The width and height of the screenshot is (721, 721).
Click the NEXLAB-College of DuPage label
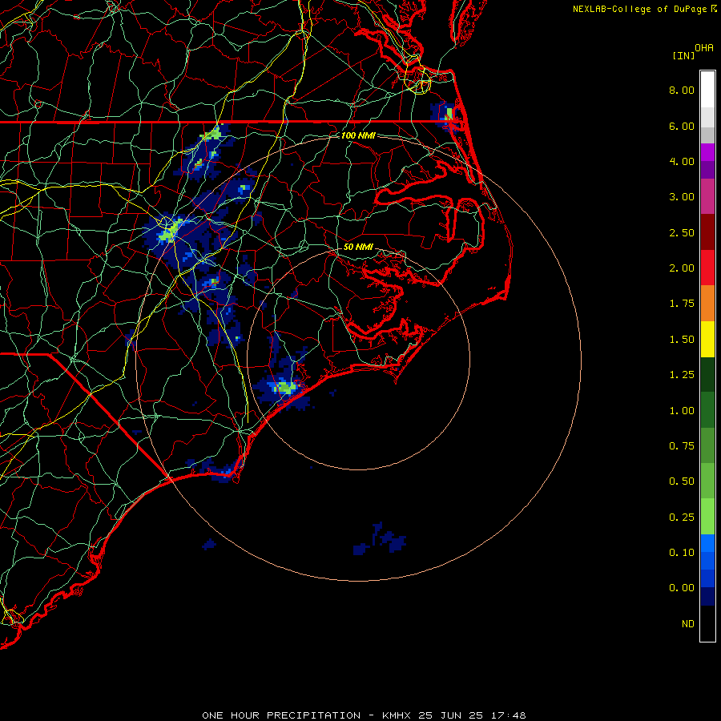click(x=639, y=9)
